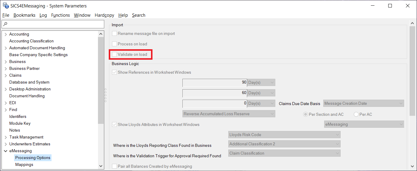The width and height of the screenshot is (417, 171).
Task: Toggle the Validate on load checkbox
Action: click(x=114, y=54)
